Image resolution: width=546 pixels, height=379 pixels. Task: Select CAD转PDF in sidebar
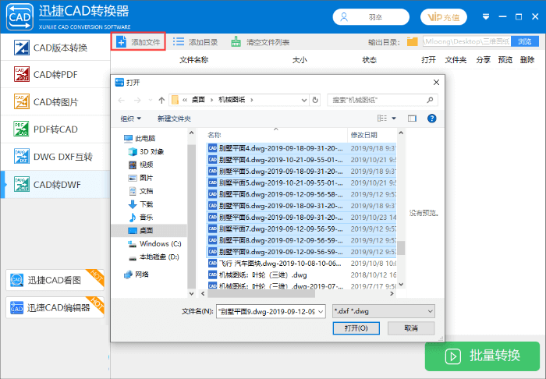pyautogui.click(x=55, y=75)
